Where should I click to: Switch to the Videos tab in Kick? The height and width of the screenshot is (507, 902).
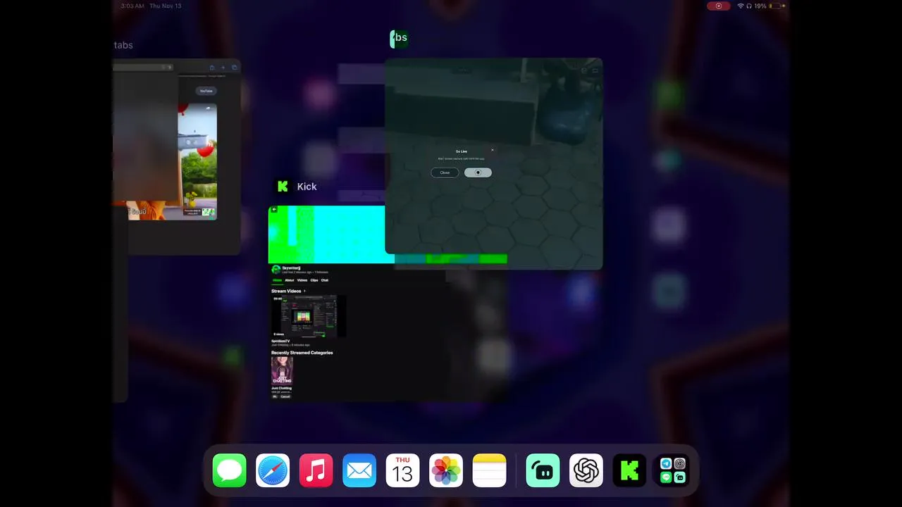pos(302,280)
